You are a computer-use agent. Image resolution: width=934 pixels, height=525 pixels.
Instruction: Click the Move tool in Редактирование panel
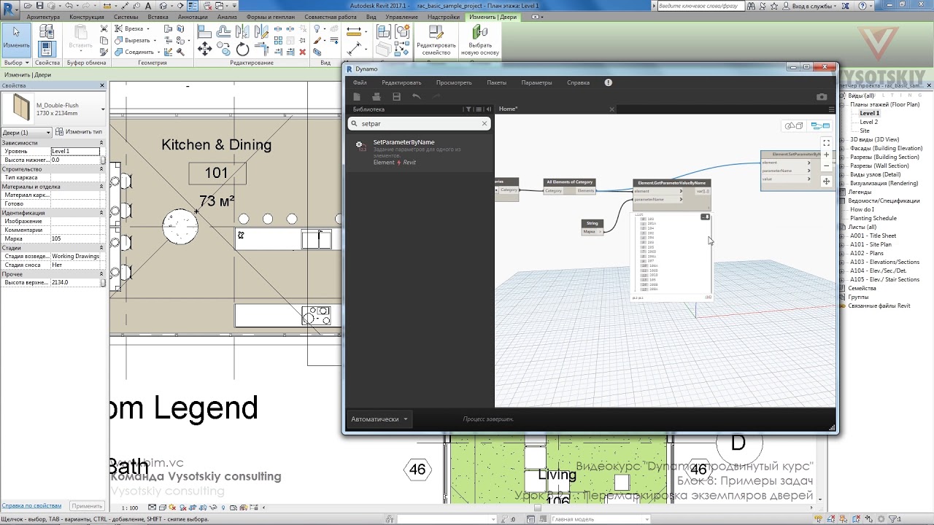tap(204, 49)
